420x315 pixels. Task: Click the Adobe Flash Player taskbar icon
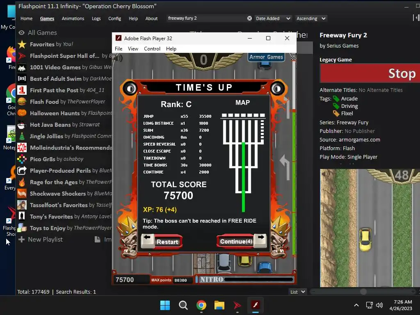tap(255, 305)
